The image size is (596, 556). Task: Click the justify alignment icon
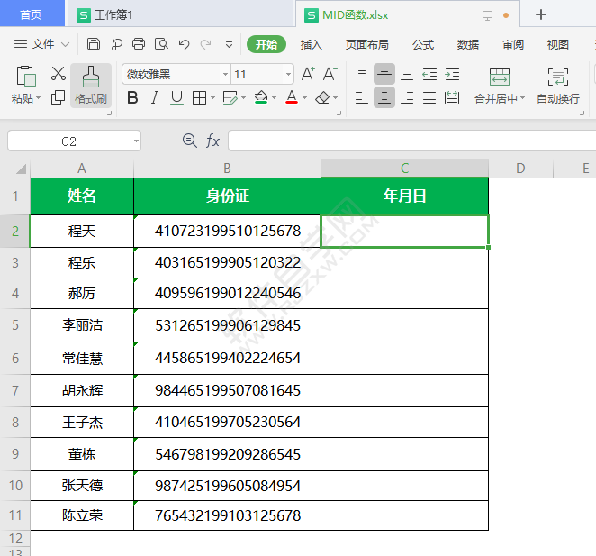point(429,98)
